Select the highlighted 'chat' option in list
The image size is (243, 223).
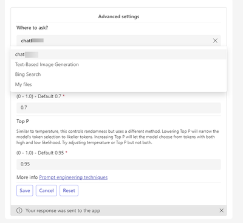point(118,55)
